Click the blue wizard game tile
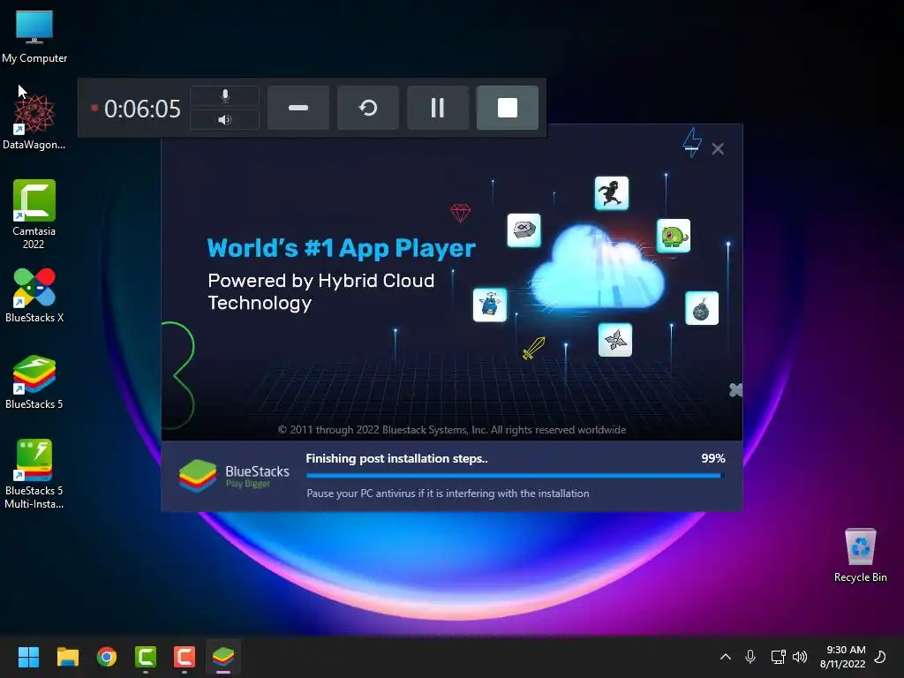 click(x=490, y=305)
